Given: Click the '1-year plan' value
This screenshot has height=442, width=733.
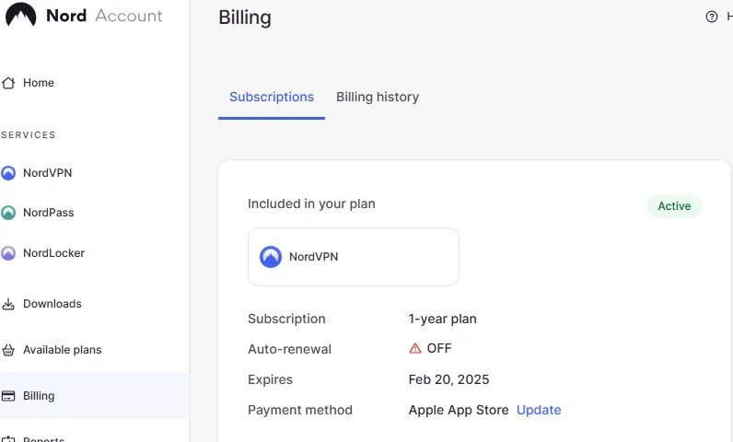Looking at the screenshot, I should 442,320.
